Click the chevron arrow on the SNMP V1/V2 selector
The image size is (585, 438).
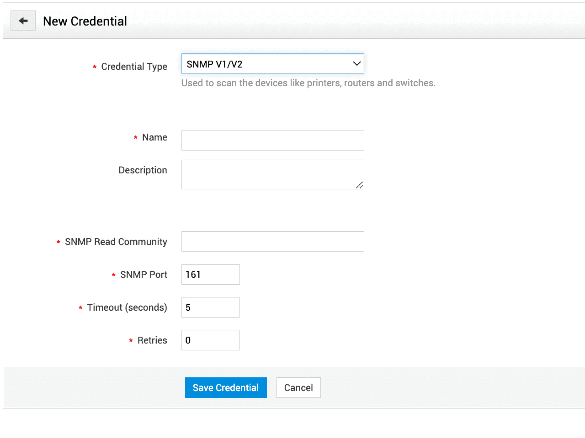(x=357, y=64)
